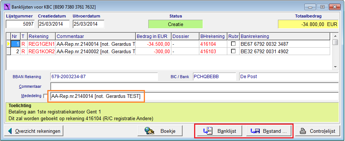The height and width of the screenshot is (141, 345).
Task: Click into the Commentaar text field
Action: pos(194,86)
